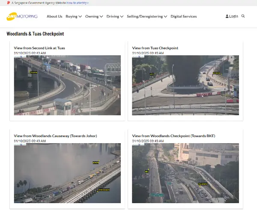
Task: Open the About Us menu item
Action: point(54,16)
